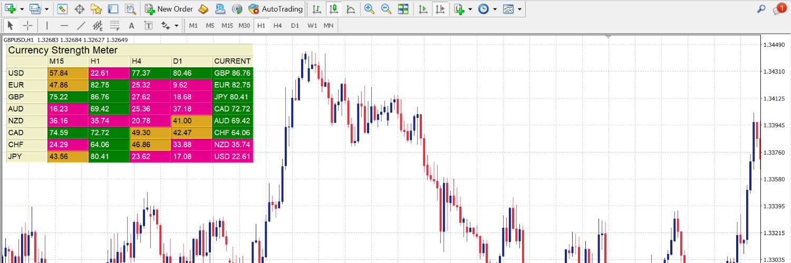Switch chart to Line Chart mode
The height and width of the screenshot is (263, 791).
point(350,9)
